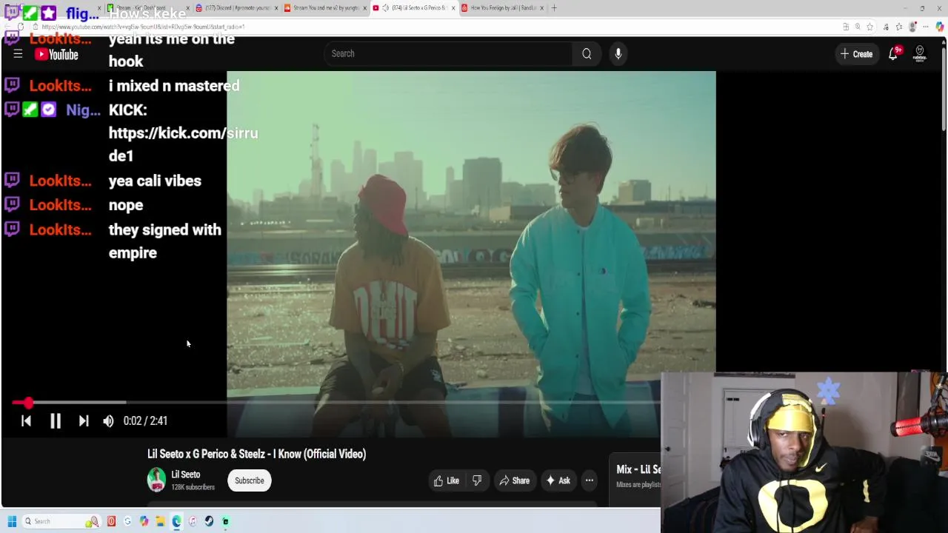Click the 'i mixed n mastered' chat message
Viewport: 948px width, 533px height.
[174, 86]
